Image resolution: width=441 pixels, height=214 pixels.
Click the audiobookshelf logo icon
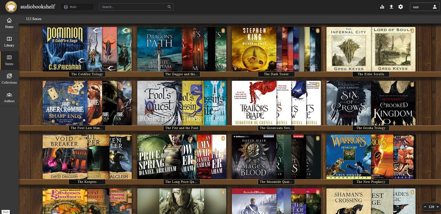tap(11, 7)
